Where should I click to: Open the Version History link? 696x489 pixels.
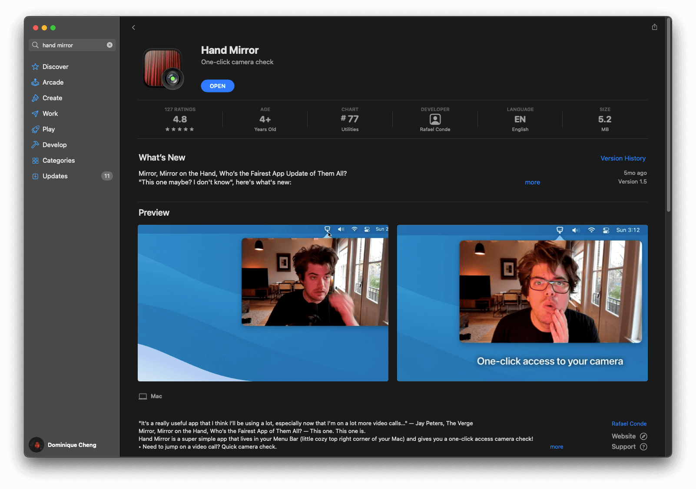(623, 158)
